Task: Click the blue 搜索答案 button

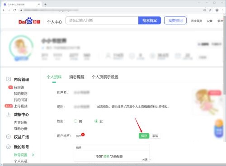Action: (x=150, y=20)
